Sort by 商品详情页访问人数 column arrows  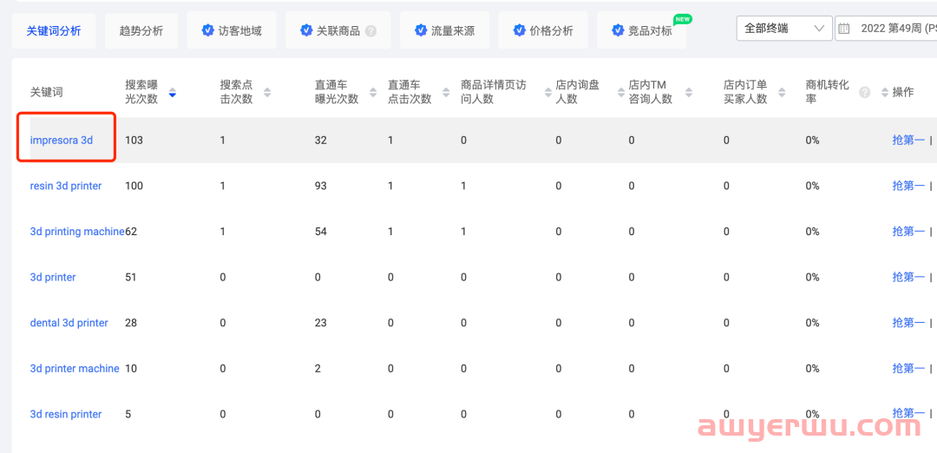541,92
